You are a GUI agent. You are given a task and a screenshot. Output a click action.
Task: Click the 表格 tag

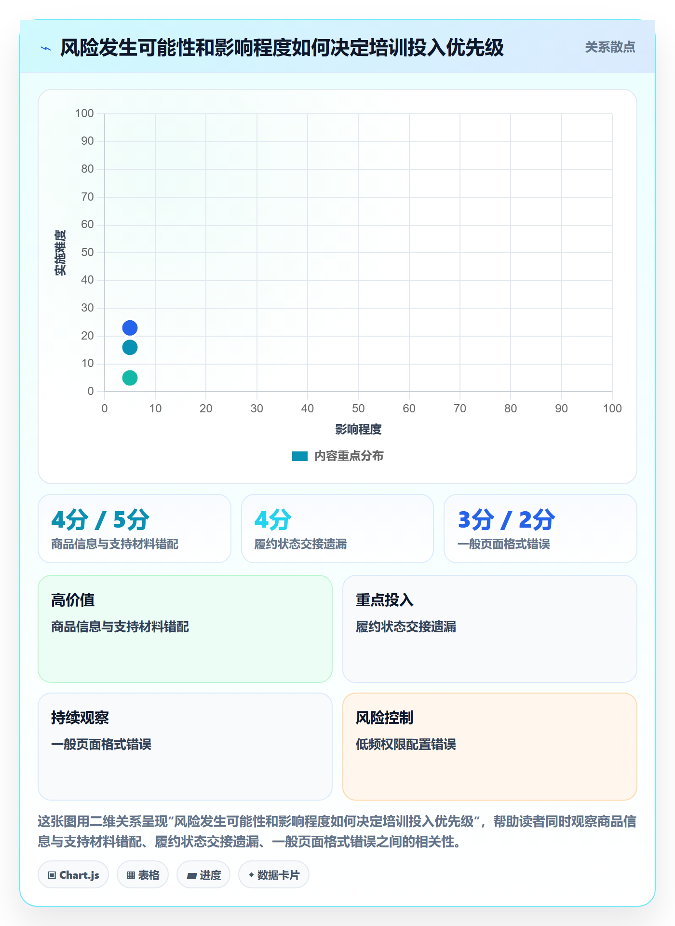tap(143, 875)
